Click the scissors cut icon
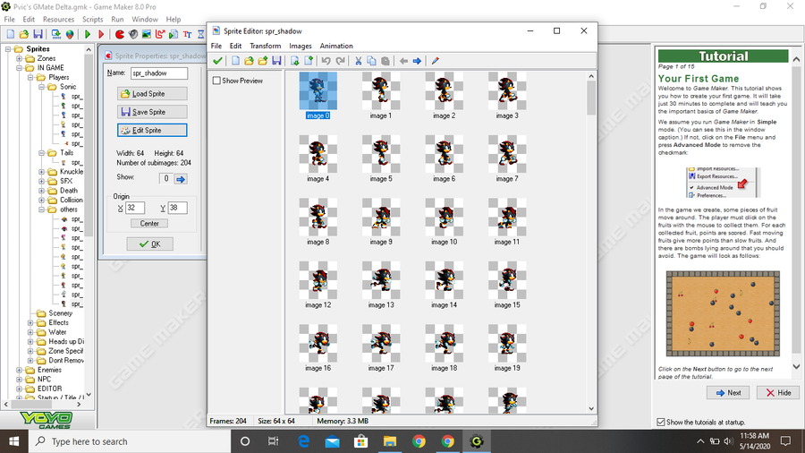The width and height of the screenshot is (805, 453). [359, 61]
